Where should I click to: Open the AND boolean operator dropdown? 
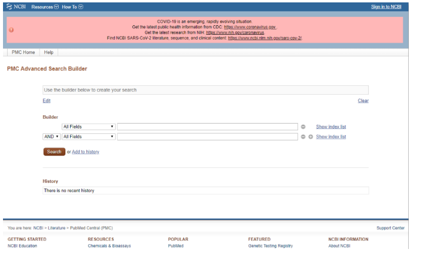pyautogui.click(x=52, y=137)
